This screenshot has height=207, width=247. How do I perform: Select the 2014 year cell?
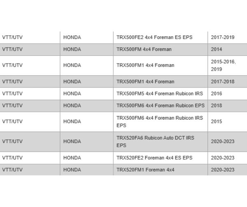[216, 49]
